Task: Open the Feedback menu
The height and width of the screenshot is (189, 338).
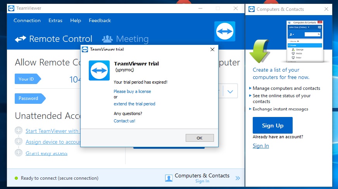Action: coord(100,21)
